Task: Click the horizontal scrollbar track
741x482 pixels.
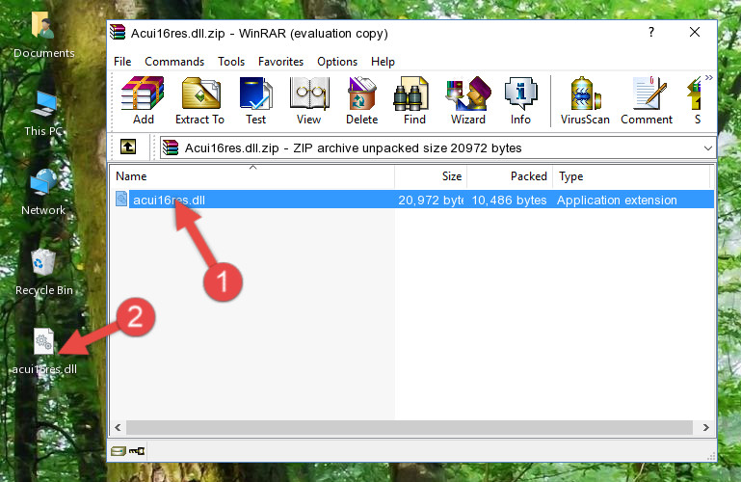Action: coord(410,428)
